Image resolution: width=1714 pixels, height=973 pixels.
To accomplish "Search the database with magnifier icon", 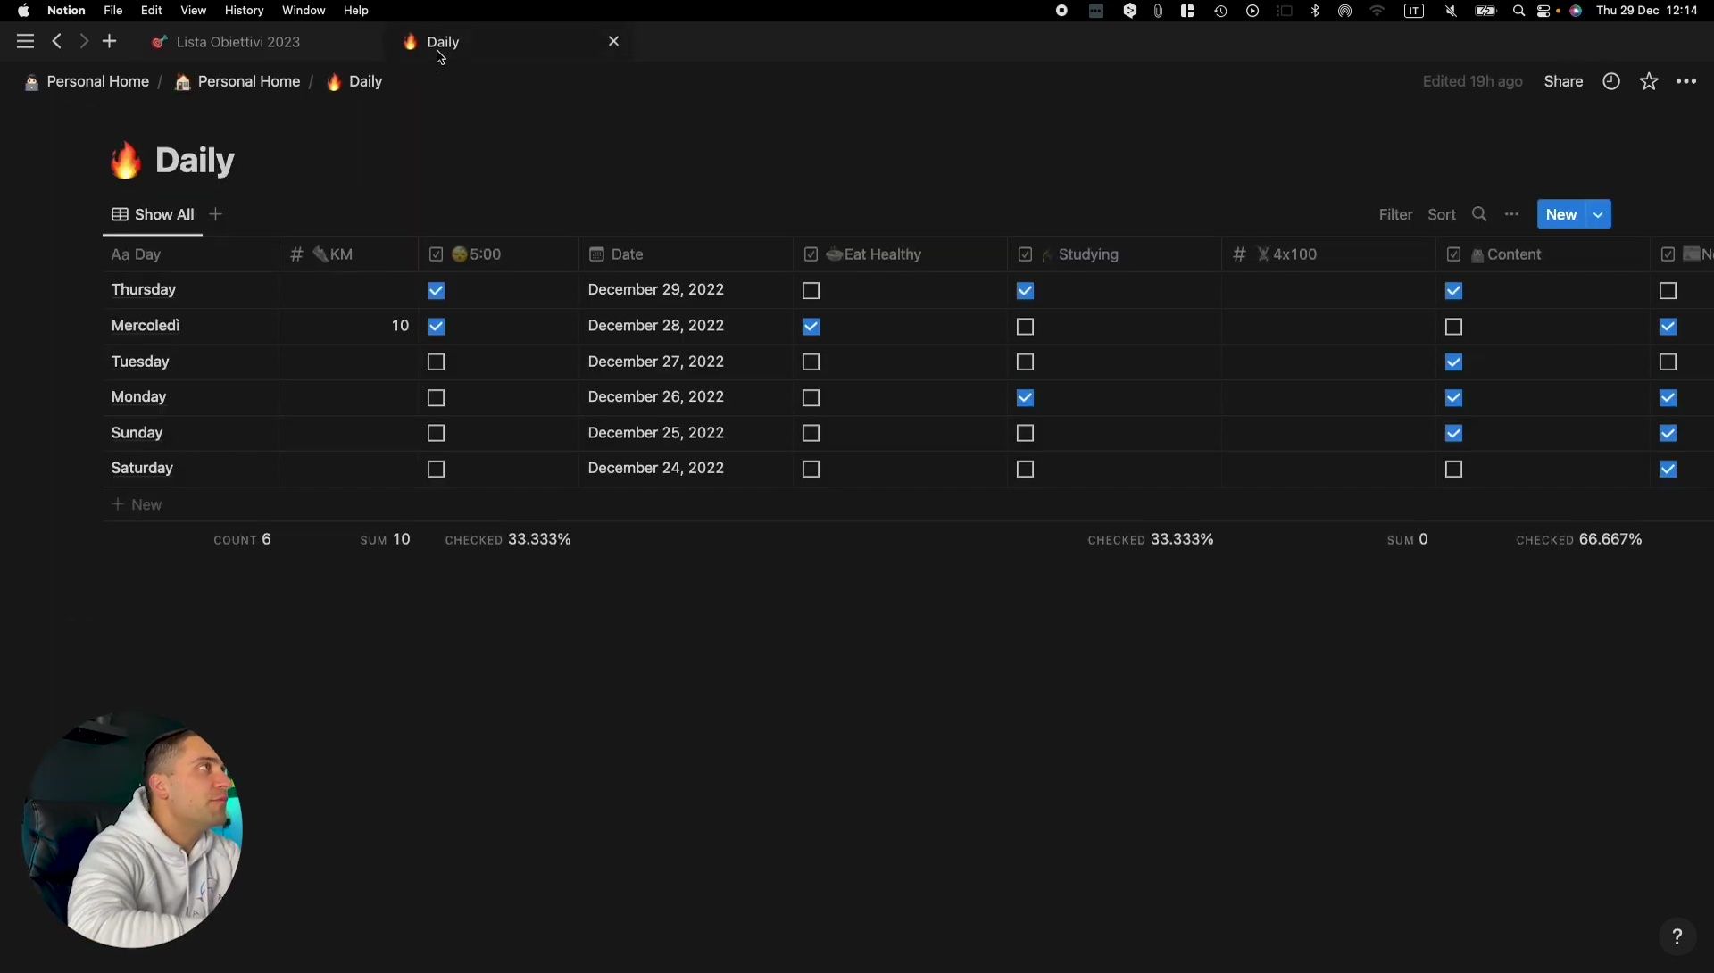I will point(1479,214).
